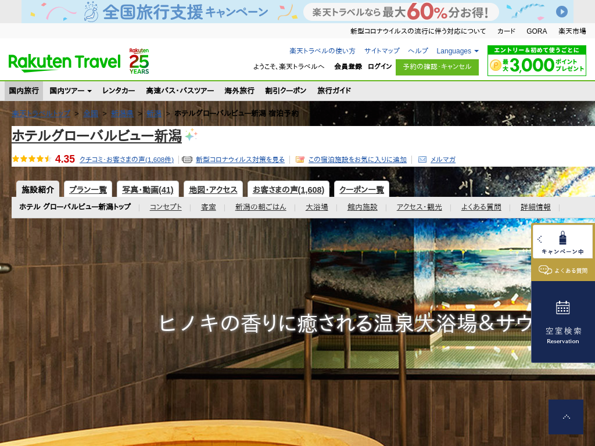Open よくある質問 in the sub-navigation

pyautogui.click(x=481, y=207)
